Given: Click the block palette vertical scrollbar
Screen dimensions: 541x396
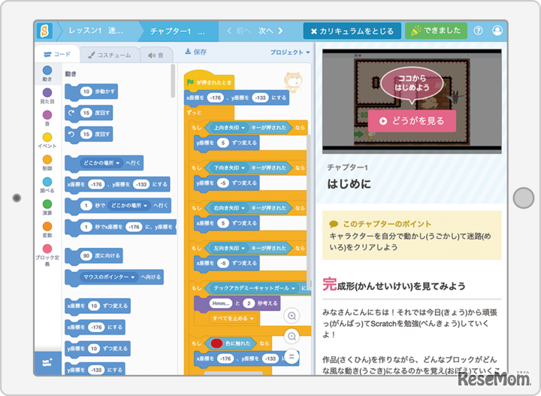Looking at the screenshot, I should 173,80.
